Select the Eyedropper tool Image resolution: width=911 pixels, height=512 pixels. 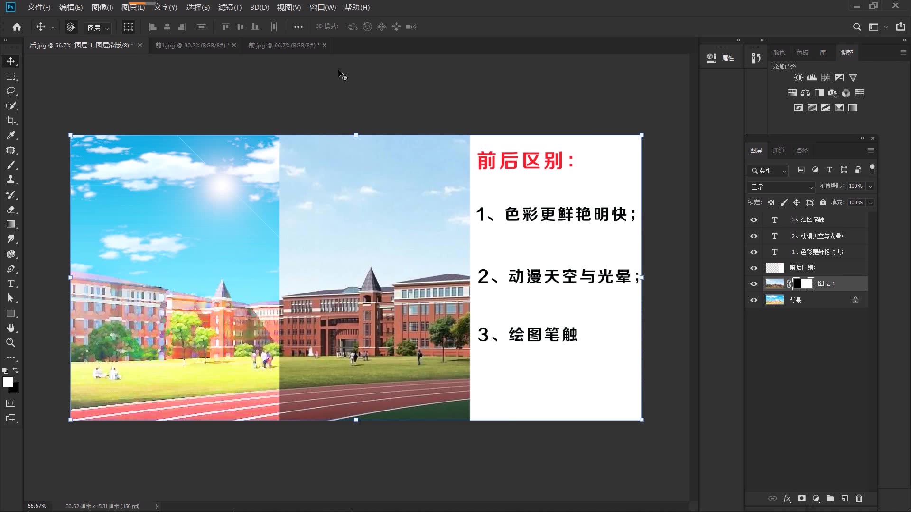tap(11, 136)
